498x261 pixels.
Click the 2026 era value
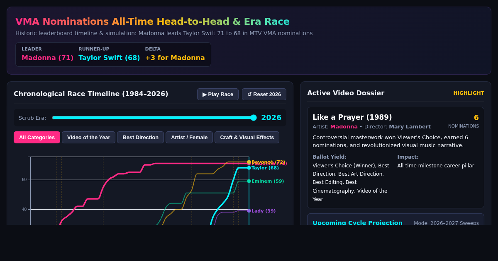(x=271, y=118)
